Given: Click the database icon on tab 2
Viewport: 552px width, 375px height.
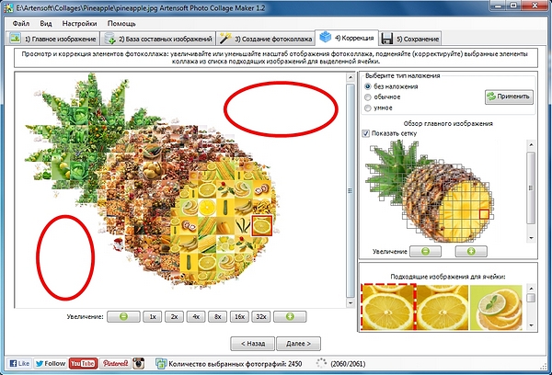Looking at the screenshot, I should [109, 39].
